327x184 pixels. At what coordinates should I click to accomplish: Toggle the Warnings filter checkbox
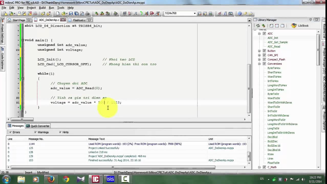tap(35, 132)
